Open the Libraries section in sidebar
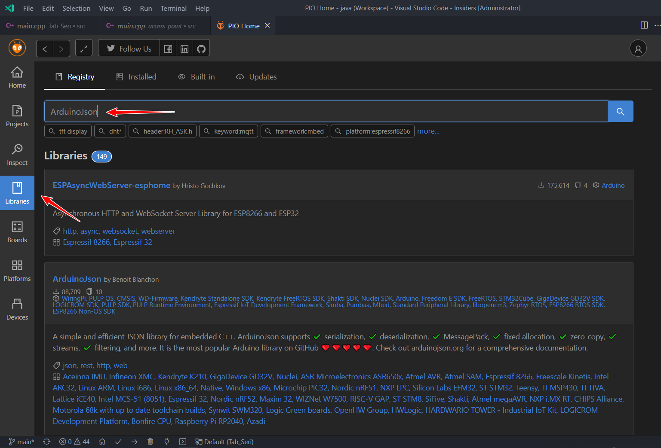This screenshot has width=661, height=448. pos(17,193)
